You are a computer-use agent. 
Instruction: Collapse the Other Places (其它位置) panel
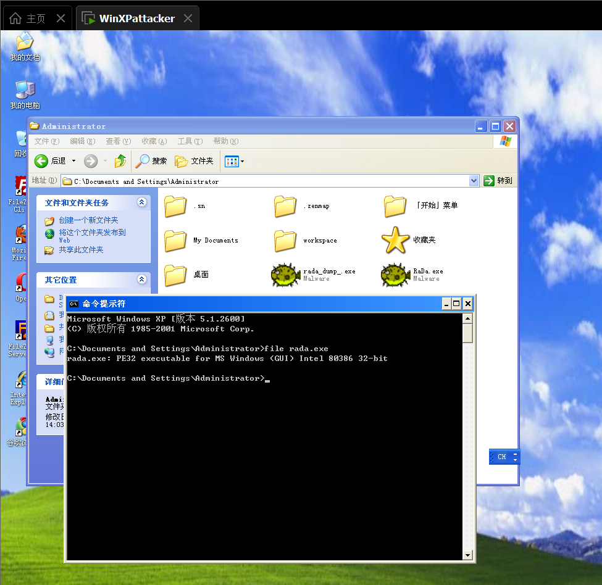(x=141, y=280)
